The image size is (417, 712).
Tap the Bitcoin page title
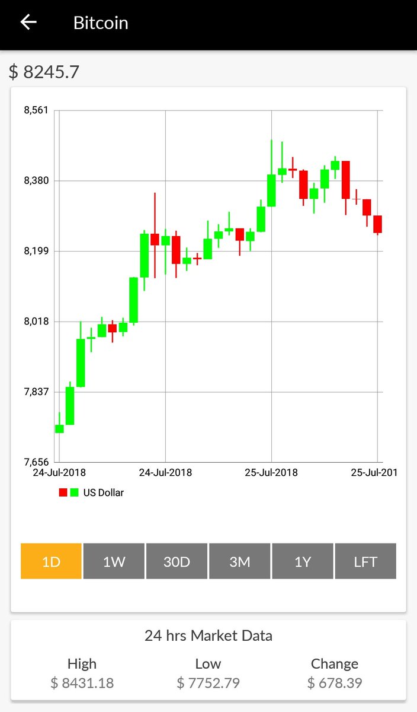[101, 23]
